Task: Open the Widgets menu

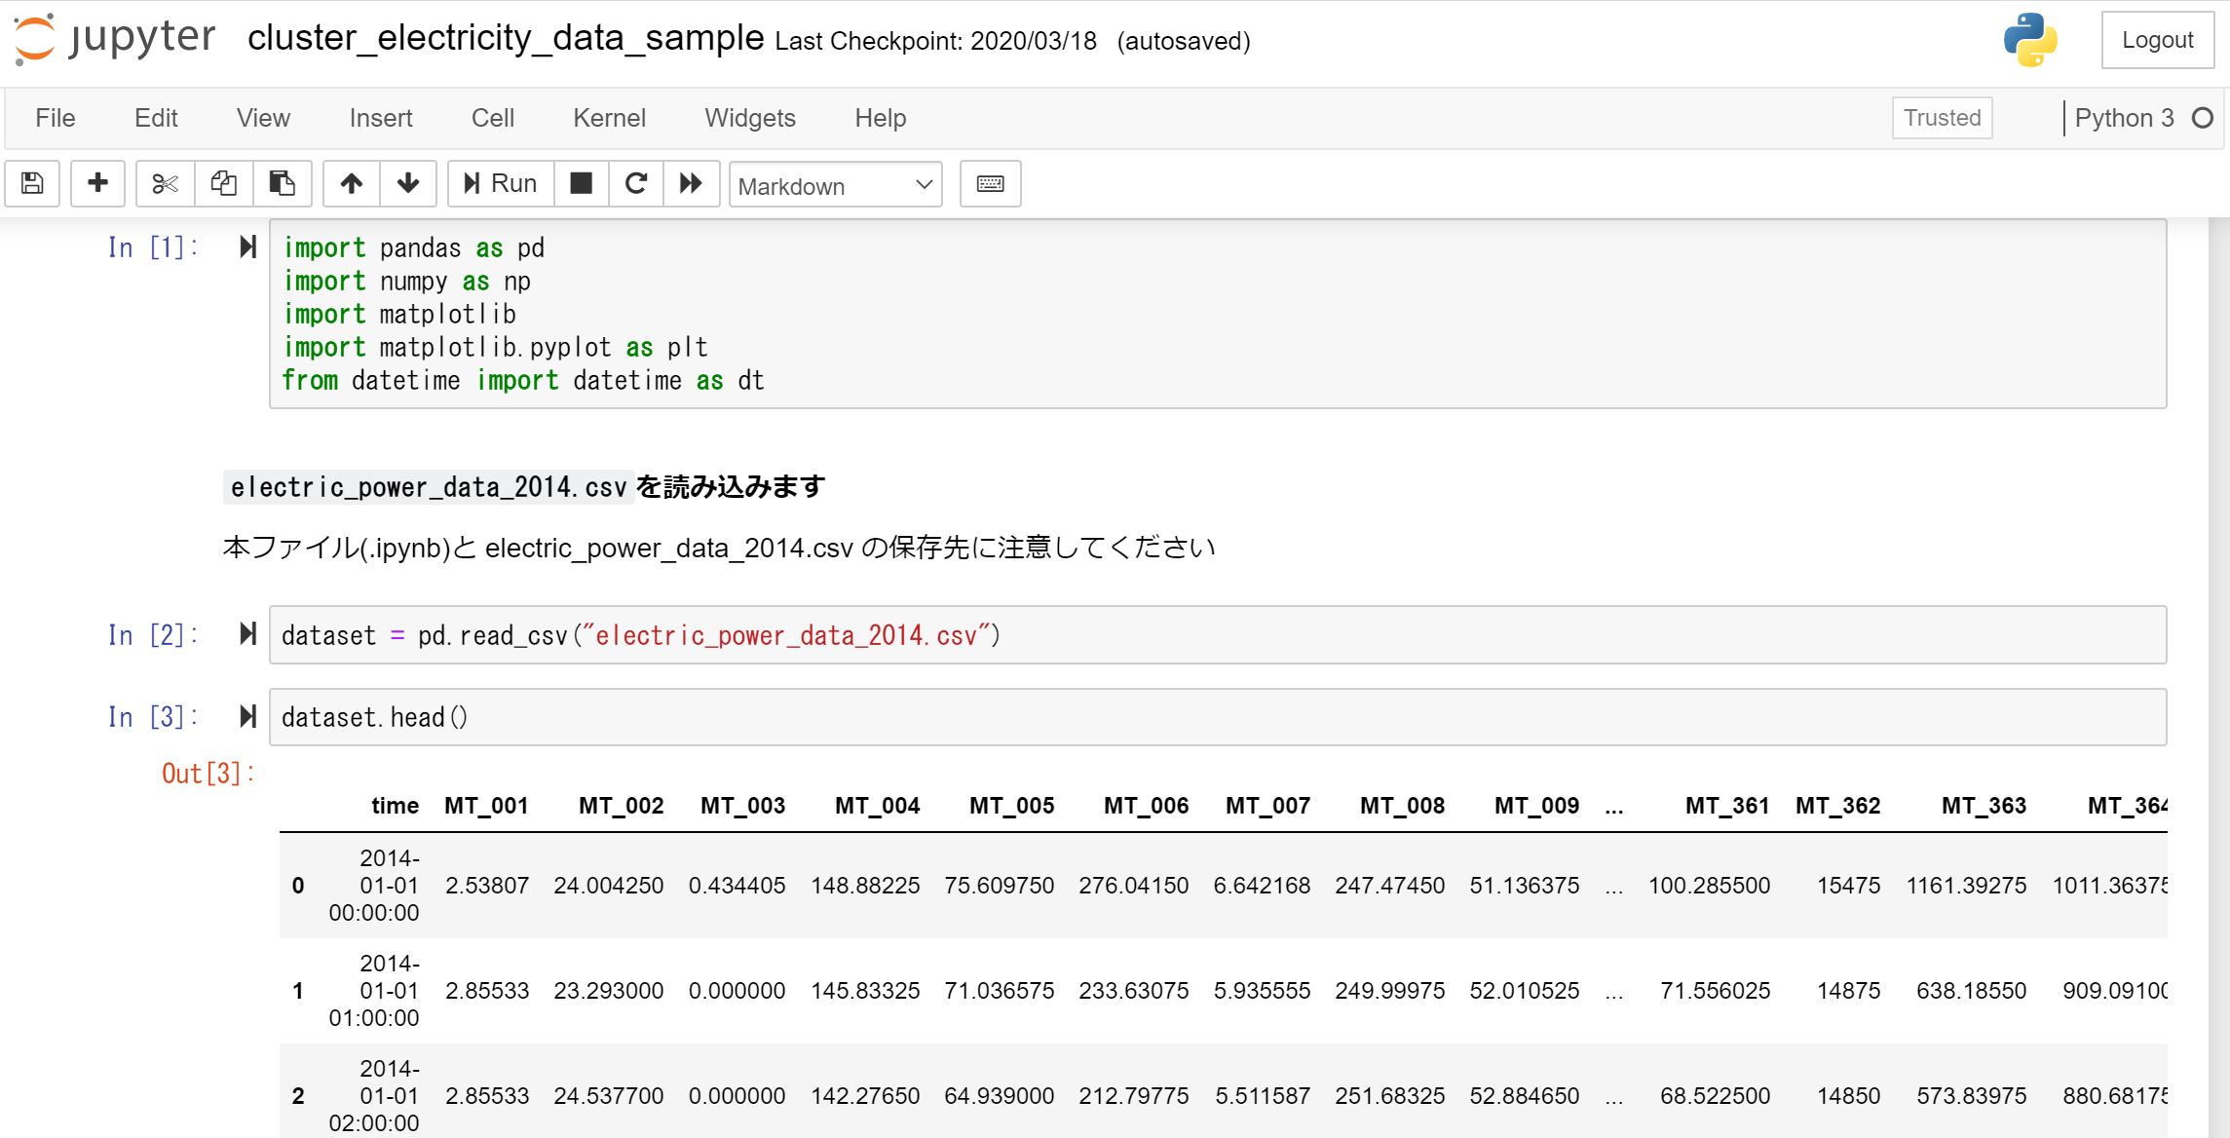Action: [749, 118]
